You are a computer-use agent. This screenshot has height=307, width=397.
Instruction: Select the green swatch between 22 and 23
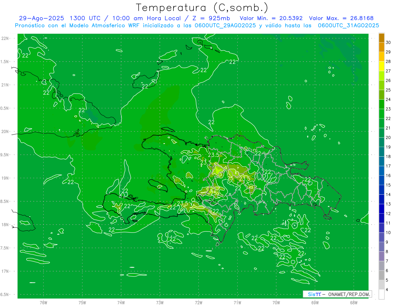tap(381, 114)
